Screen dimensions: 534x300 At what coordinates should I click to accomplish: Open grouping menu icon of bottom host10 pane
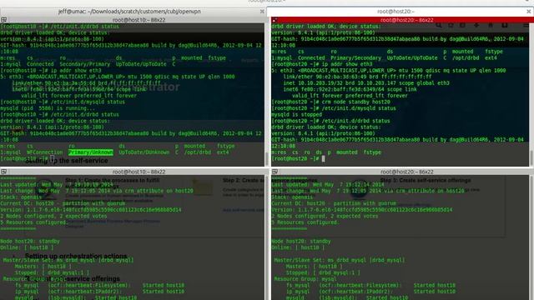(x=3, y=172)
